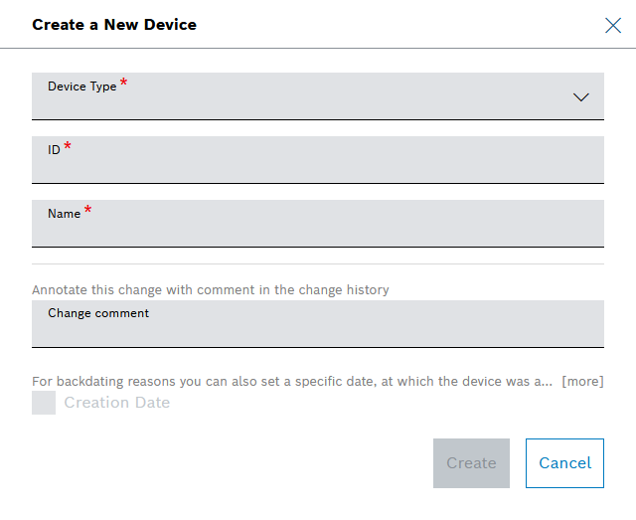
Task: Click the Device Type label
Action: (81, 87)
